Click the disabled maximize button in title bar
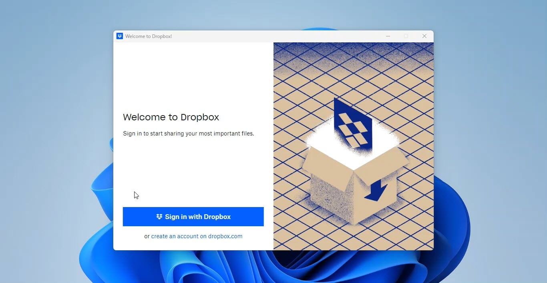 tap(406, 36)
